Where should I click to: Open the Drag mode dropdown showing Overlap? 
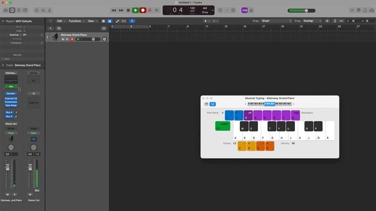click(x=312, y=21)
